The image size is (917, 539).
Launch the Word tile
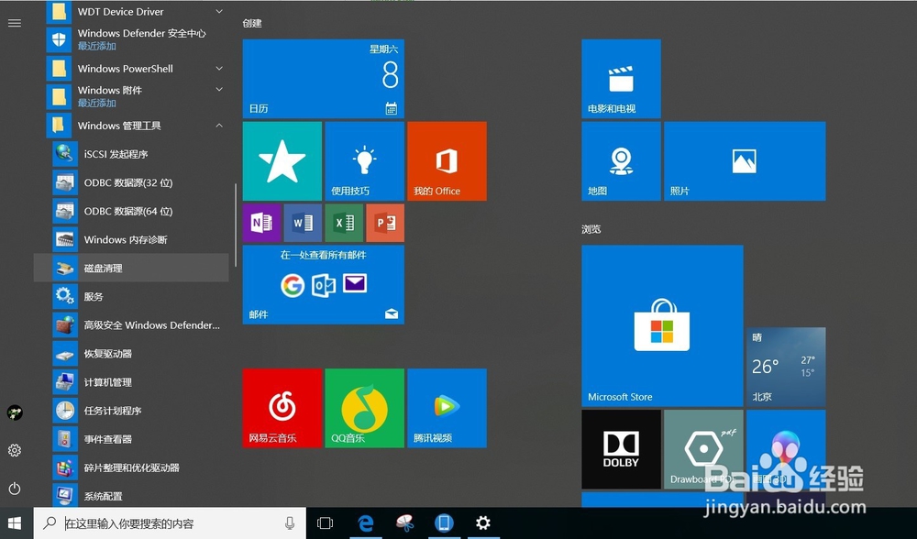pyautogui.click(x=303, y=223)
